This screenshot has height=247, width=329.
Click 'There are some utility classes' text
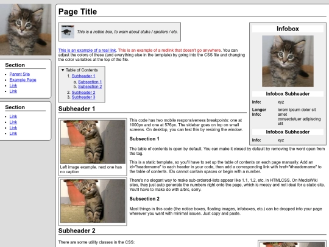96,242
